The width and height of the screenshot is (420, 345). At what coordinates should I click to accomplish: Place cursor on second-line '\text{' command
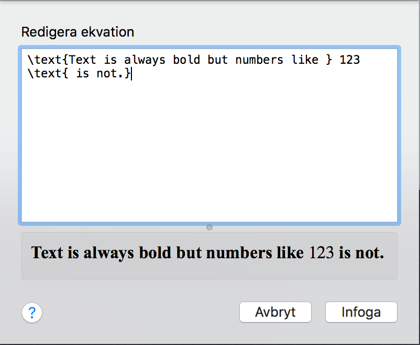48,73
